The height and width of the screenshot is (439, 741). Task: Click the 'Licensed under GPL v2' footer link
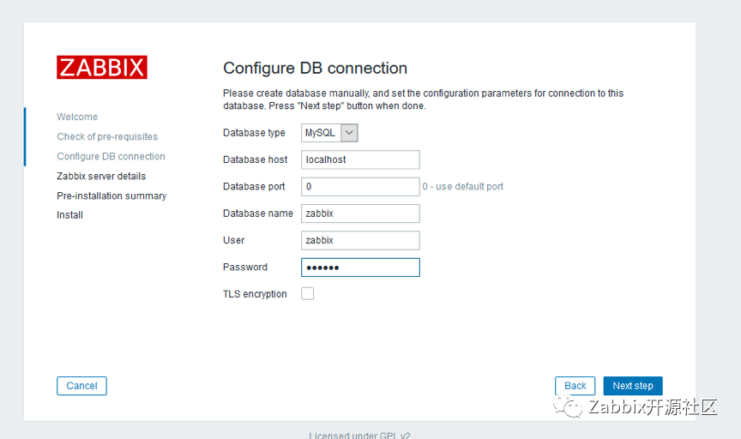pos(359,436)
